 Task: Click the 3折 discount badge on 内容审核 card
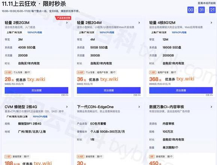(x=152, y=157)
